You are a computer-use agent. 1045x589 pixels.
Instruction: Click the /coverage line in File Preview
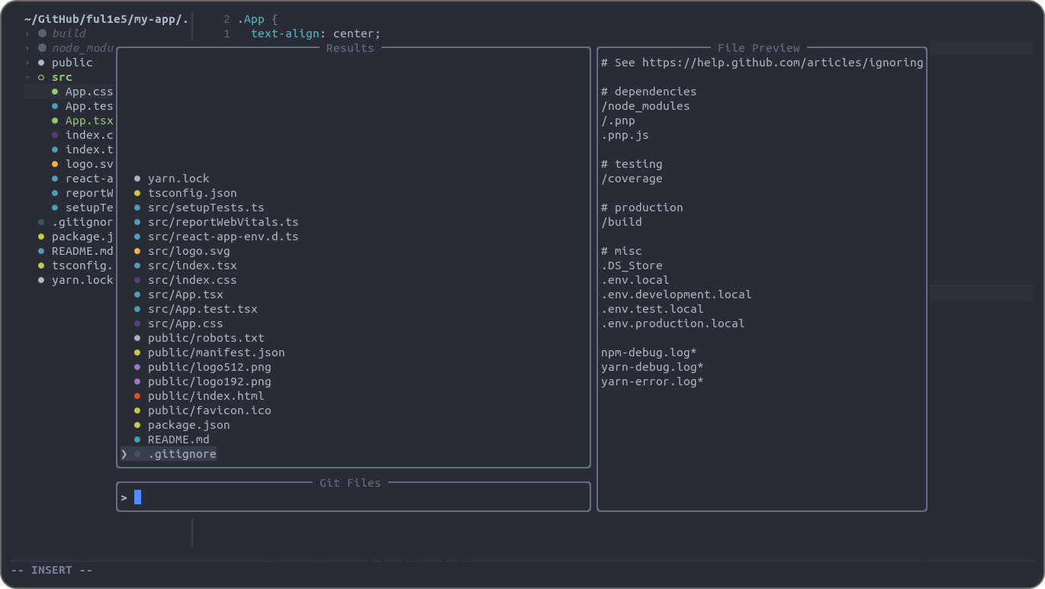pos(632,179)
